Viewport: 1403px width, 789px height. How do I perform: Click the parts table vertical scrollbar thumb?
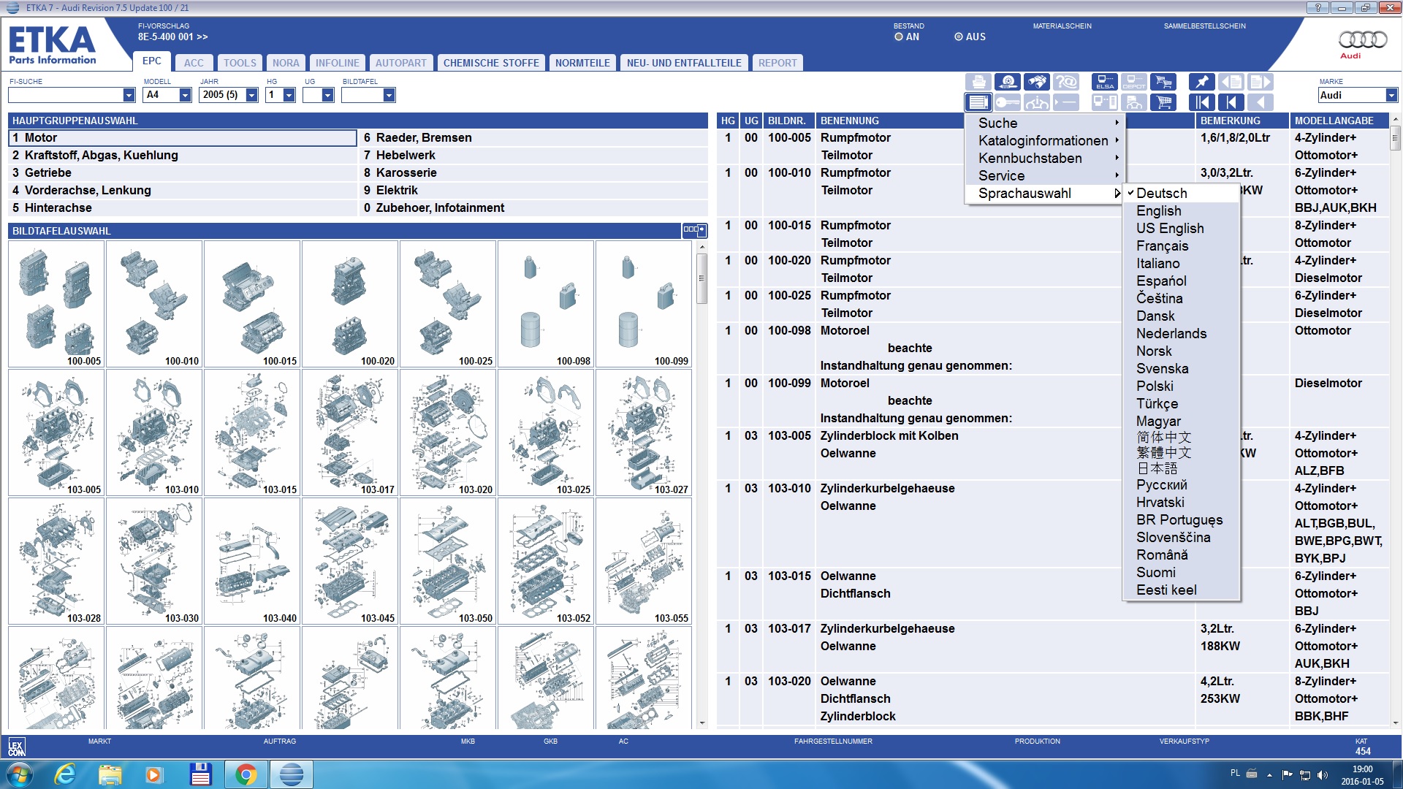1395,137
